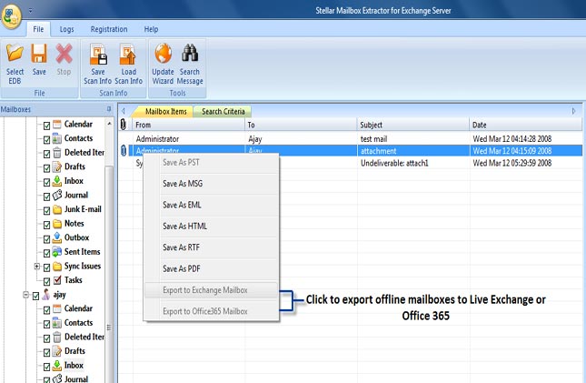Click Export to Office365 Mailbox entry

(211, 311)
